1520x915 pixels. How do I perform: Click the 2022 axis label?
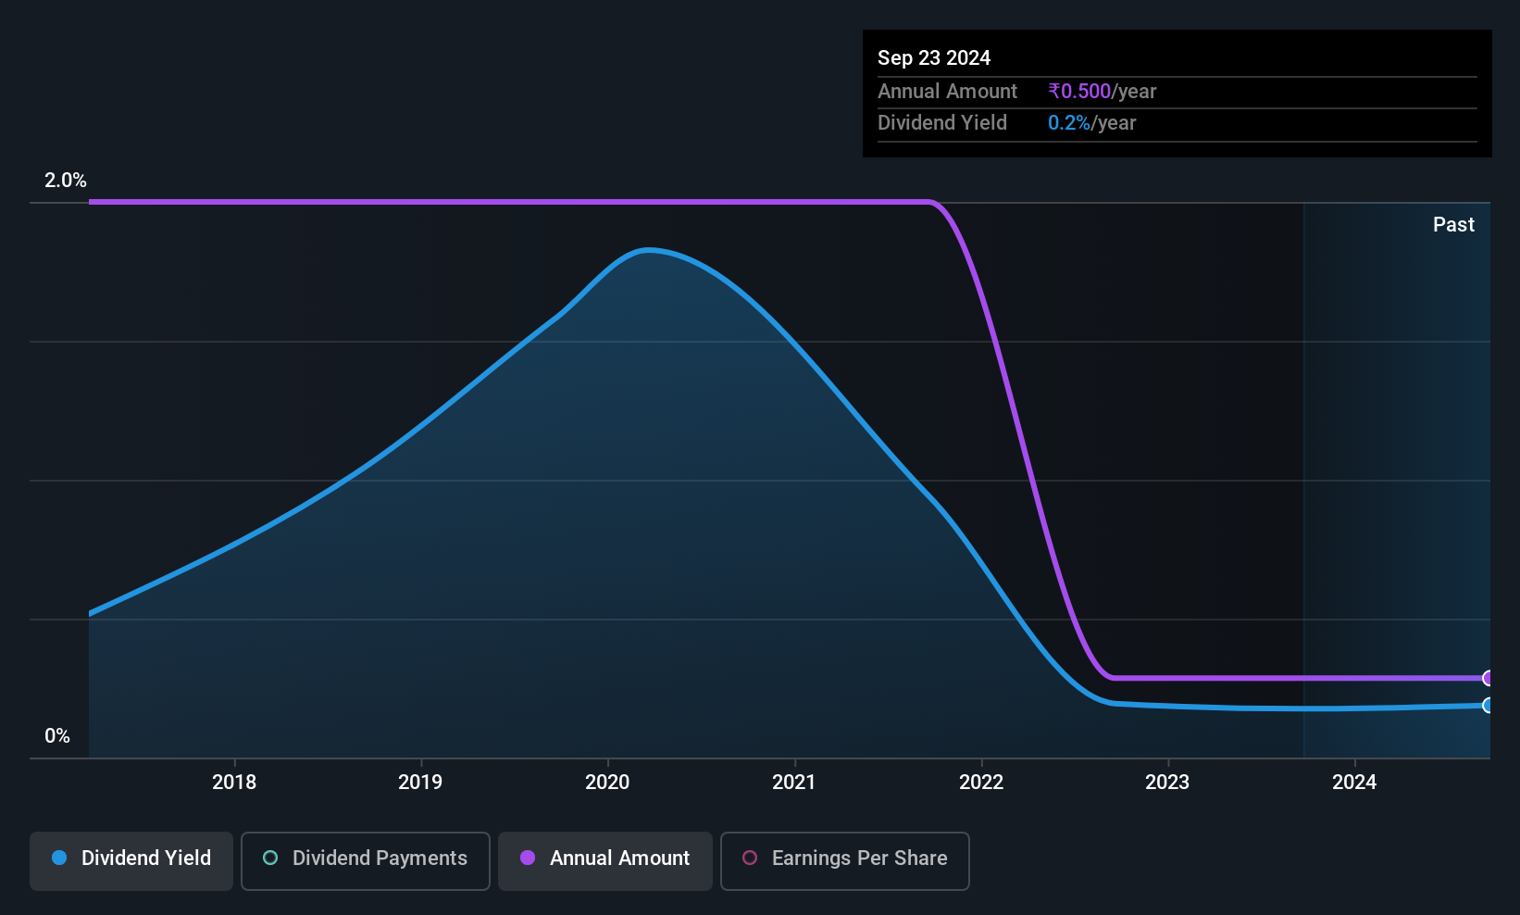(x=981, y=782)
